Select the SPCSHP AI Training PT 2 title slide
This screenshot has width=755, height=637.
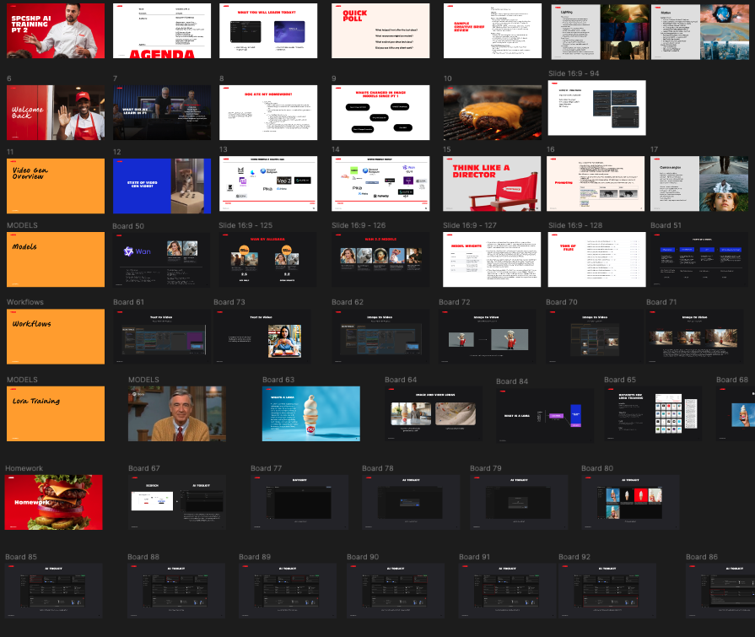click(x=56, y=31)
